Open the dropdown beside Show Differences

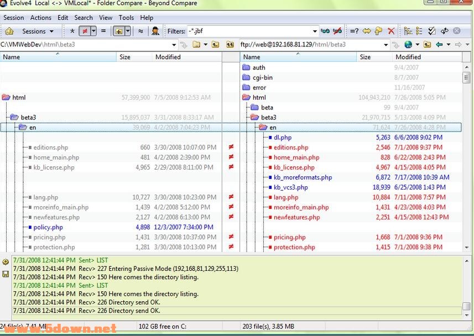pos(93,31)
